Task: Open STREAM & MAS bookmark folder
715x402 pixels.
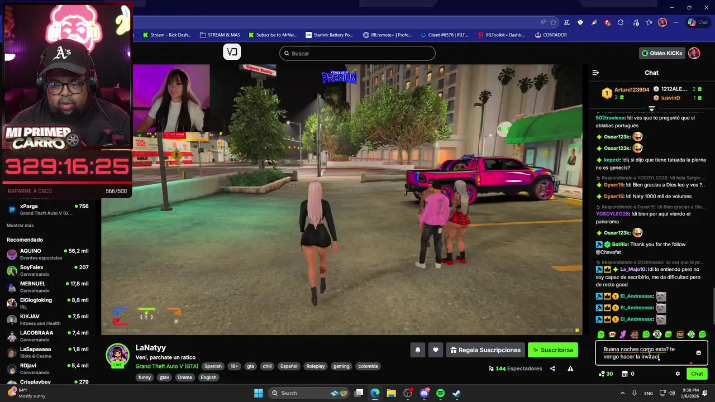Action: 220,35
